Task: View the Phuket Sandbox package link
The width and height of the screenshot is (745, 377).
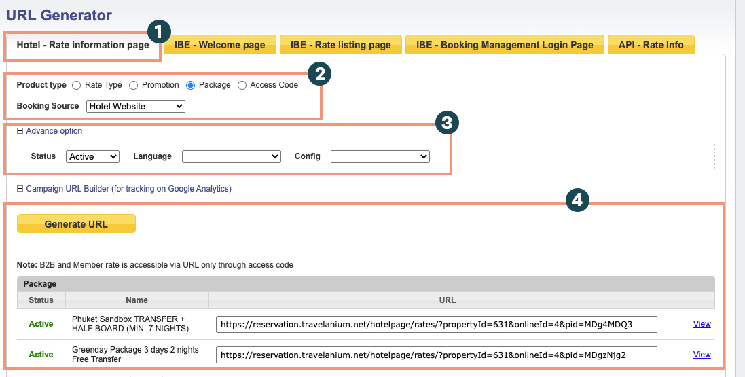Action: click(x=702, y=324)
